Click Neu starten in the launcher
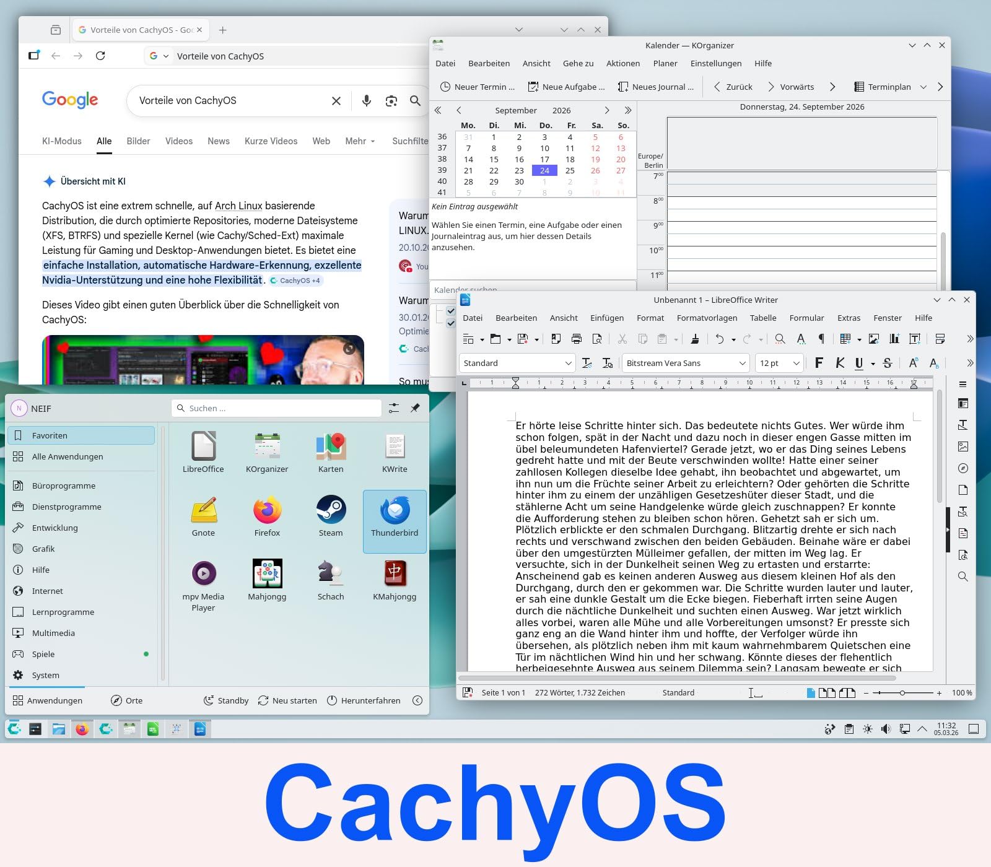This screenshot has height=867, width=991. tap(287, 700)
